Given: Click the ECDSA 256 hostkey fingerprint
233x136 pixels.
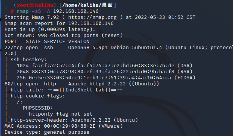Looking at the screenshot, I should (106, 78).
